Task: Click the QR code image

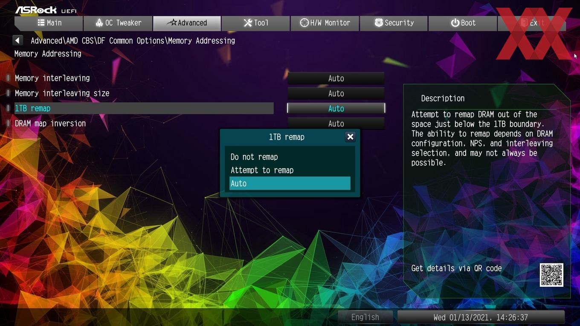Action: coord(551,275)
